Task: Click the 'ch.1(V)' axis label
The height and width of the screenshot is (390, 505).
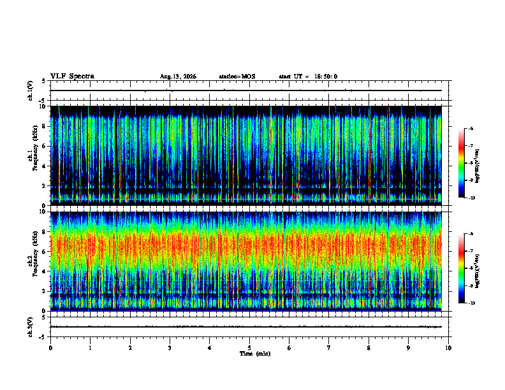Action: pos(31,90)
